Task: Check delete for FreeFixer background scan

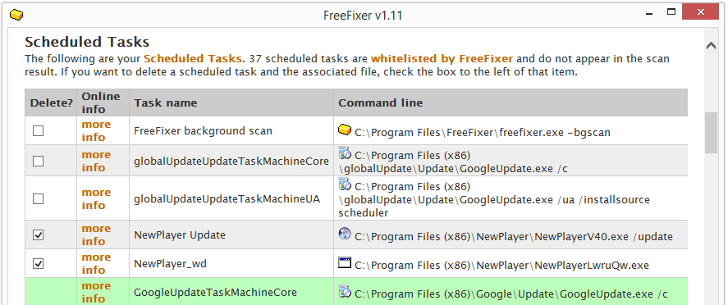Action: point(38,130)
